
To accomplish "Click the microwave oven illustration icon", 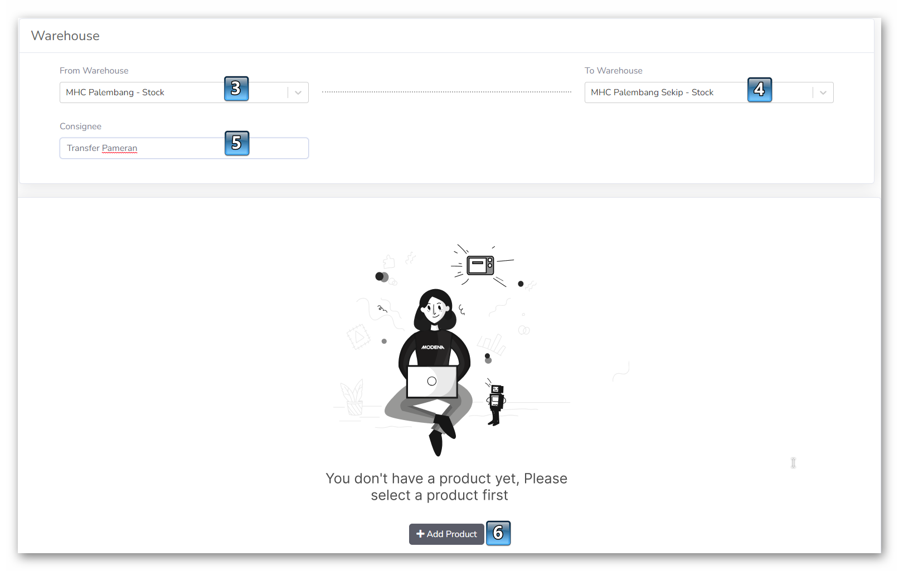I will [x=480, y=265].
